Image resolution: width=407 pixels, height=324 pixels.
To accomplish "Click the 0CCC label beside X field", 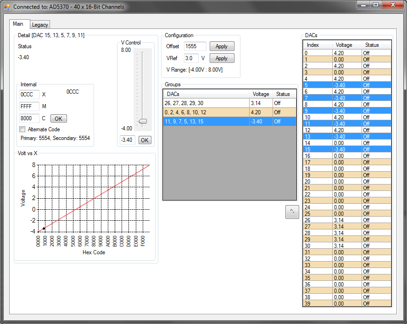I will tap(72, 92).
